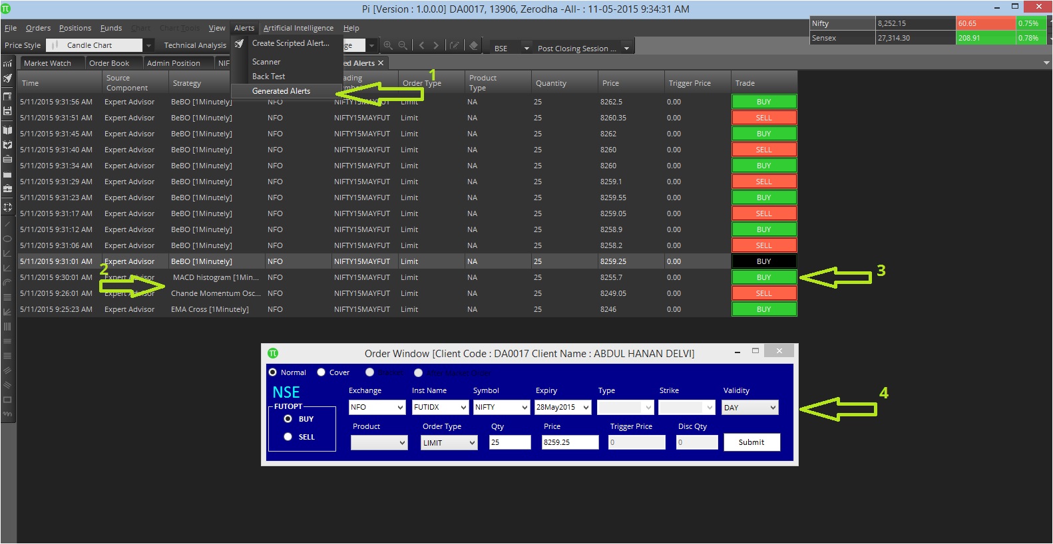The image size is (1053, 544).
Task: Click the open book sidebar icon
Action: point(7,130)
